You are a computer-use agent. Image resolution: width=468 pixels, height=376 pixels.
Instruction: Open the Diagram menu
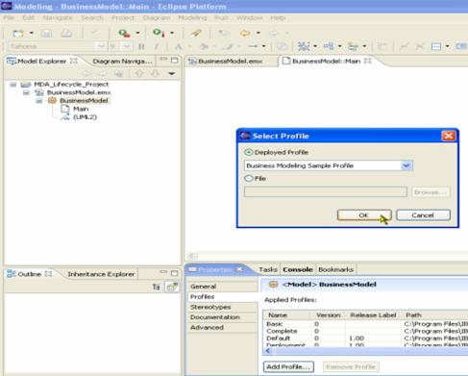click(x=157, y=18)
